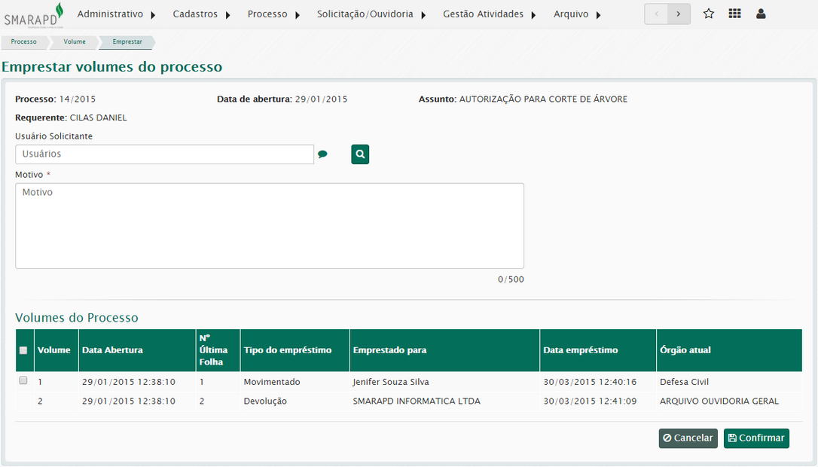
Task: Check the volume 1 row checkbox
Action: point(23,381)
